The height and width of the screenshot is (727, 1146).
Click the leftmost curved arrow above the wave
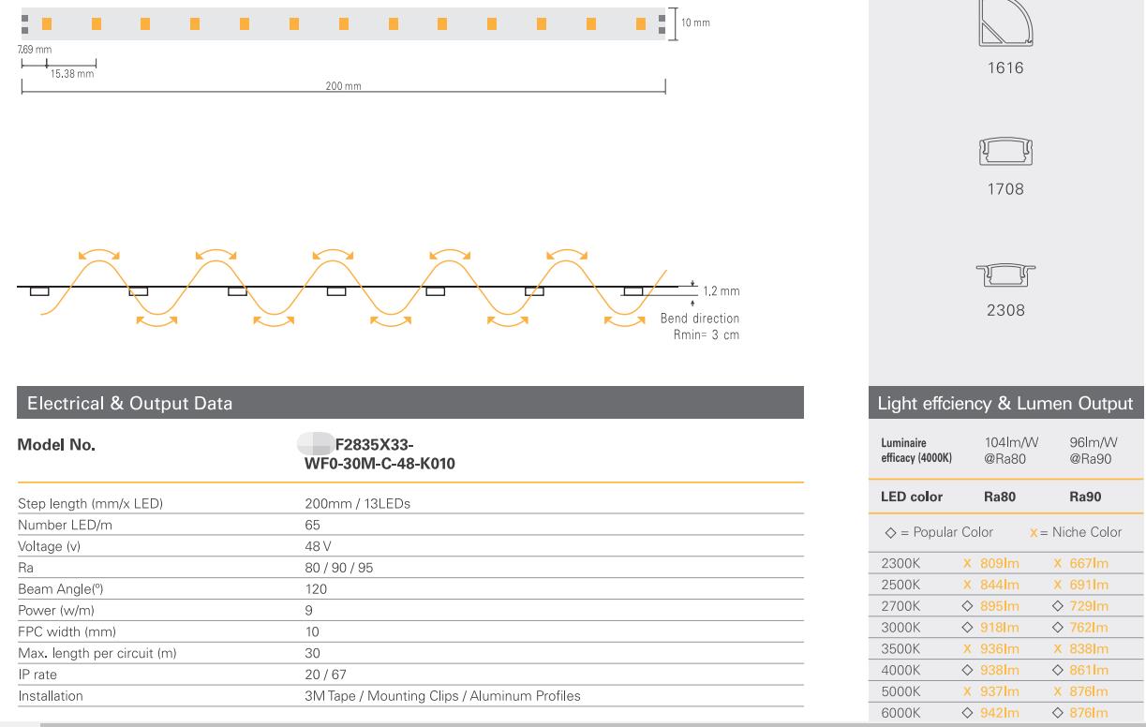pos(97,253)
